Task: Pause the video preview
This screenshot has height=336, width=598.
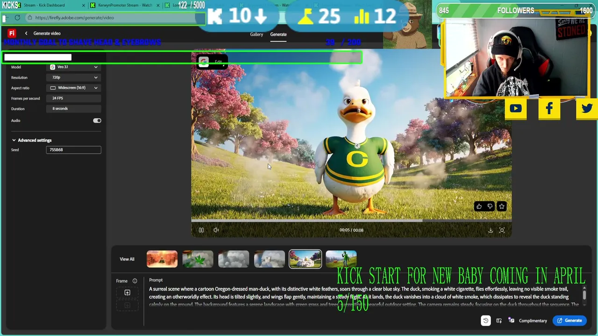Action: 201,230
